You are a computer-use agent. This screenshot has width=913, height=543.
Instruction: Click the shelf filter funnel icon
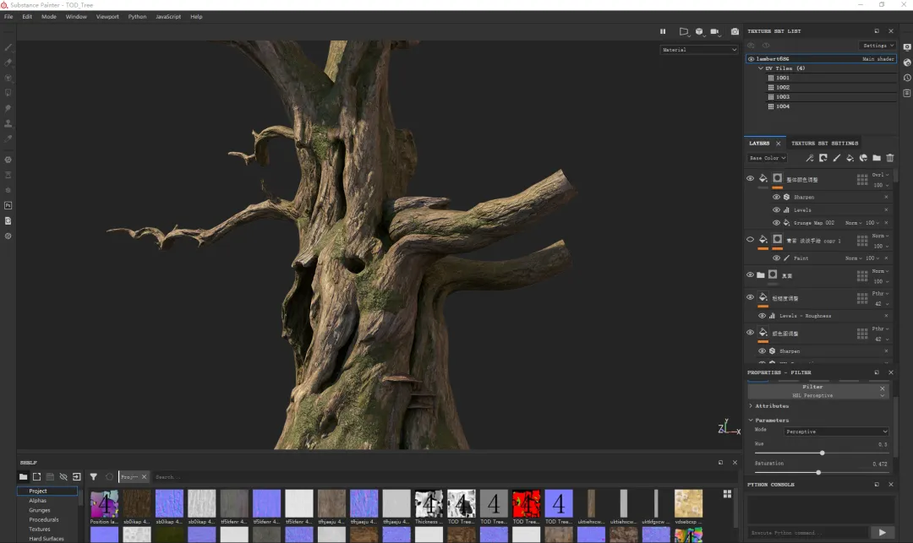(94, 477)
